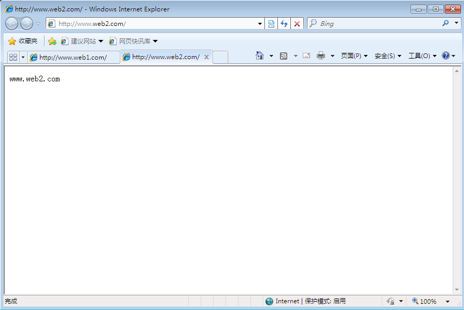Click the 保护模式: 启用 status text
The height and width of the screenshot is (310, 464).
coord(325,301)
